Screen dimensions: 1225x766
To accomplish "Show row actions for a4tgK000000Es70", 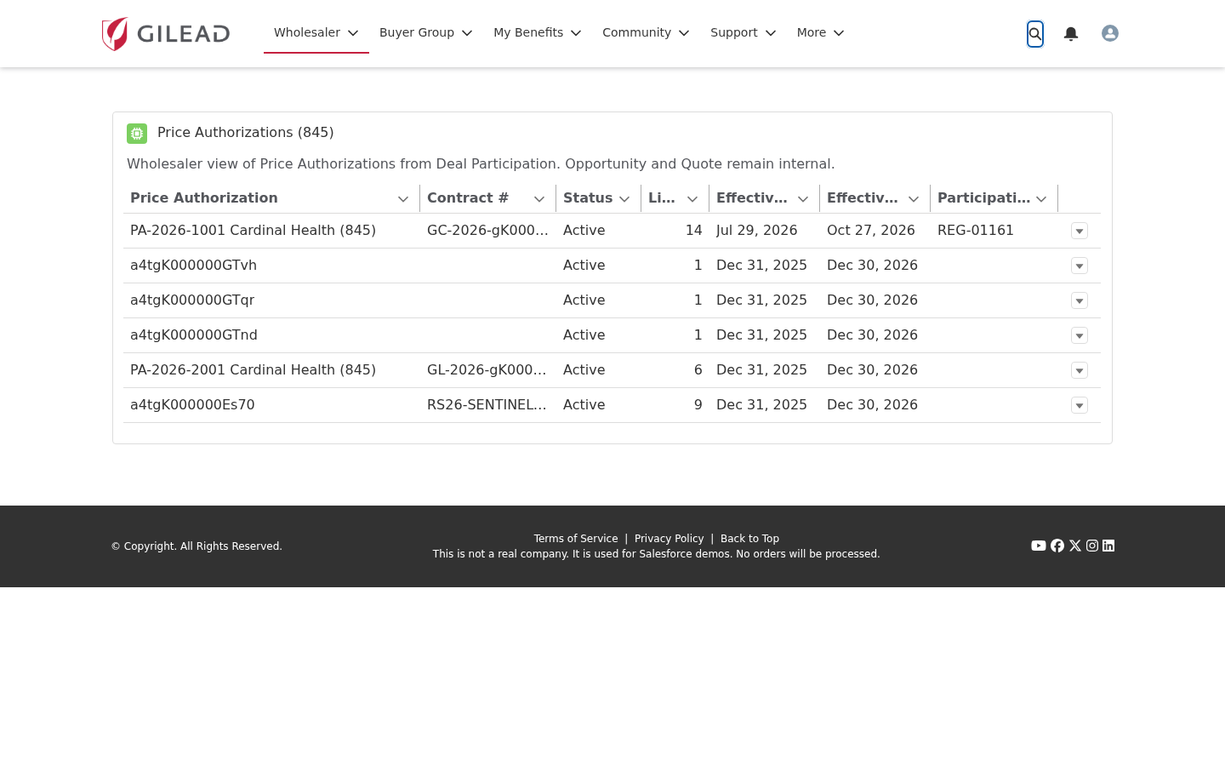I will pos(1080,405).
